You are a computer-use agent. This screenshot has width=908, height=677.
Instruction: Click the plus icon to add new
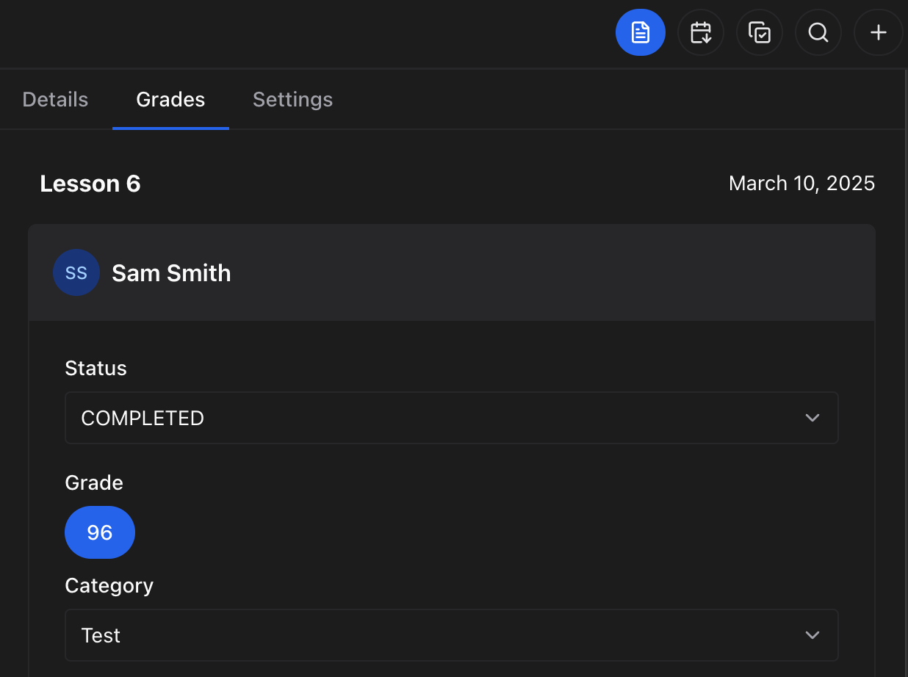[878, 32]
